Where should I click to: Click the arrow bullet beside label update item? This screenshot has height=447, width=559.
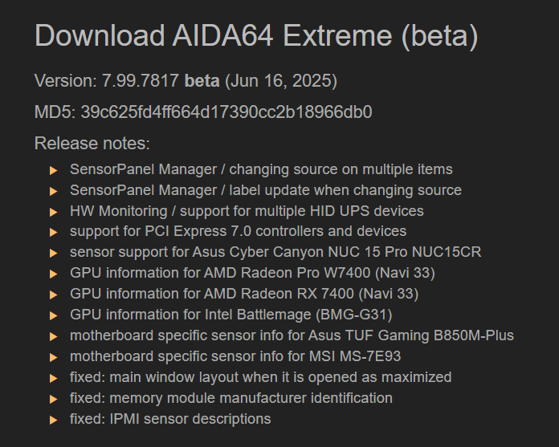[53, 191]
